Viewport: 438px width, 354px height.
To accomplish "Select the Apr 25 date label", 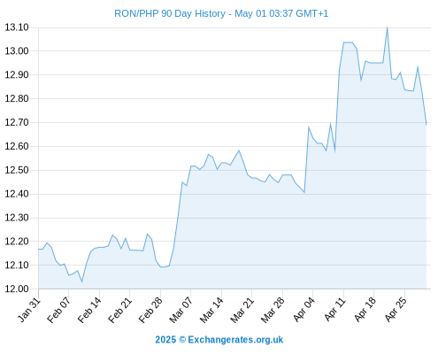I will pos(396,310).
